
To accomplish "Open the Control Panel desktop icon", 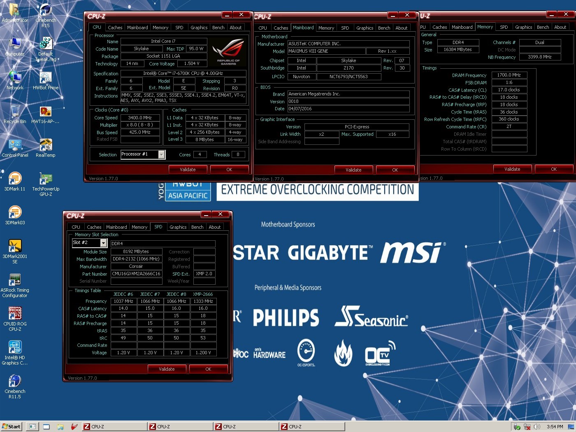I will coord(15,148).
